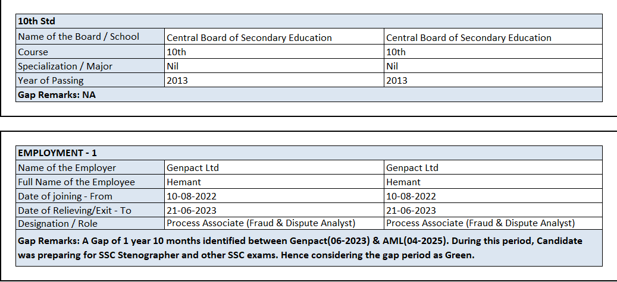Click the "Course" row label
Viewport: 617px width, 282px height.
[x=33, y=52]
